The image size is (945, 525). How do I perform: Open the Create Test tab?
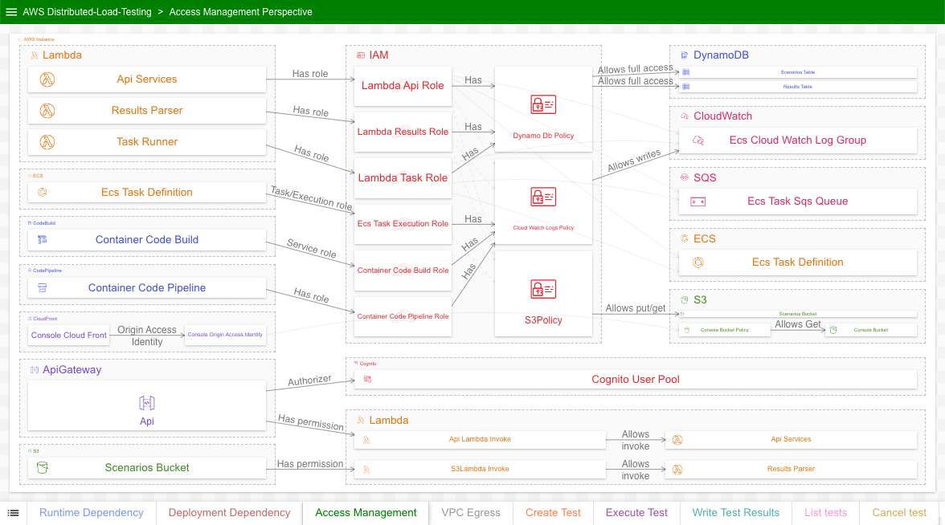click(x=553, y=513)
